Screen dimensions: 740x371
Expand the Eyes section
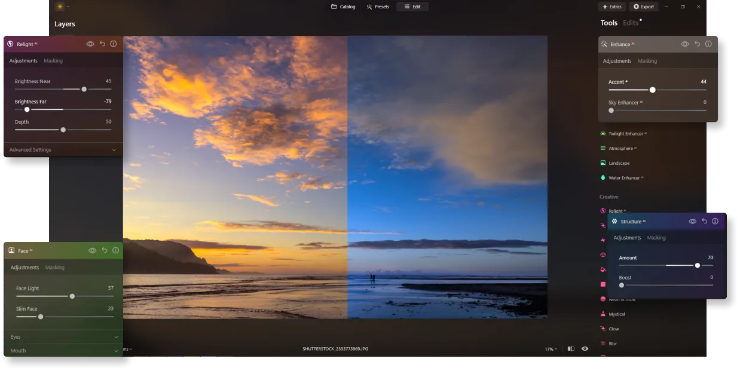tap(63, 337)
